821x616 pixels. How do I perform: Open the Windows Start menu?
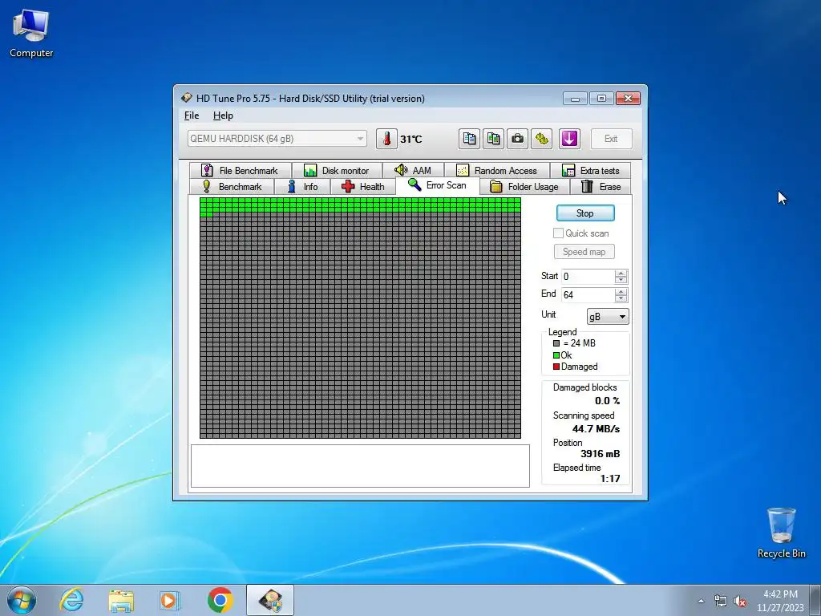22,600
